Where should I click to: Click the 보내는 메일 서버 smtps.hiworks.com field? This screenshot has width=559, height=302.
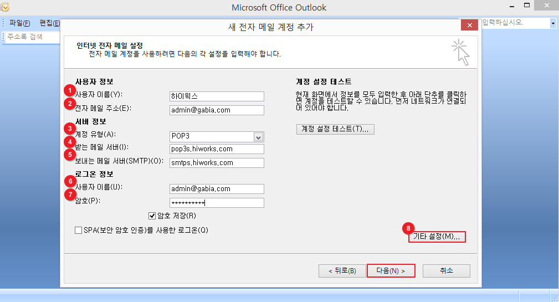click(x=217, y=163)
